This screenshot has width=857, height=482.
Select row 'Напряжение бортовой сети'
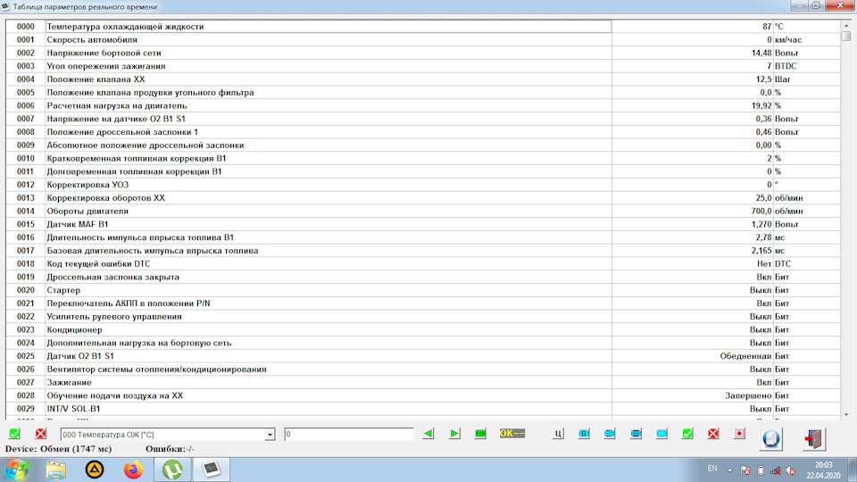423,53
